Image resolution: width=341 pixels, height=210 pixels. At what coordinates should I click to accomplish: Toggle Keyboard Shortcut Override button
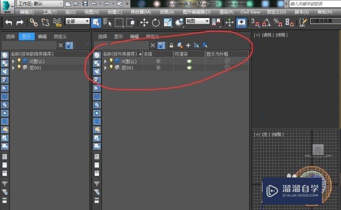(x=241, y=23)
